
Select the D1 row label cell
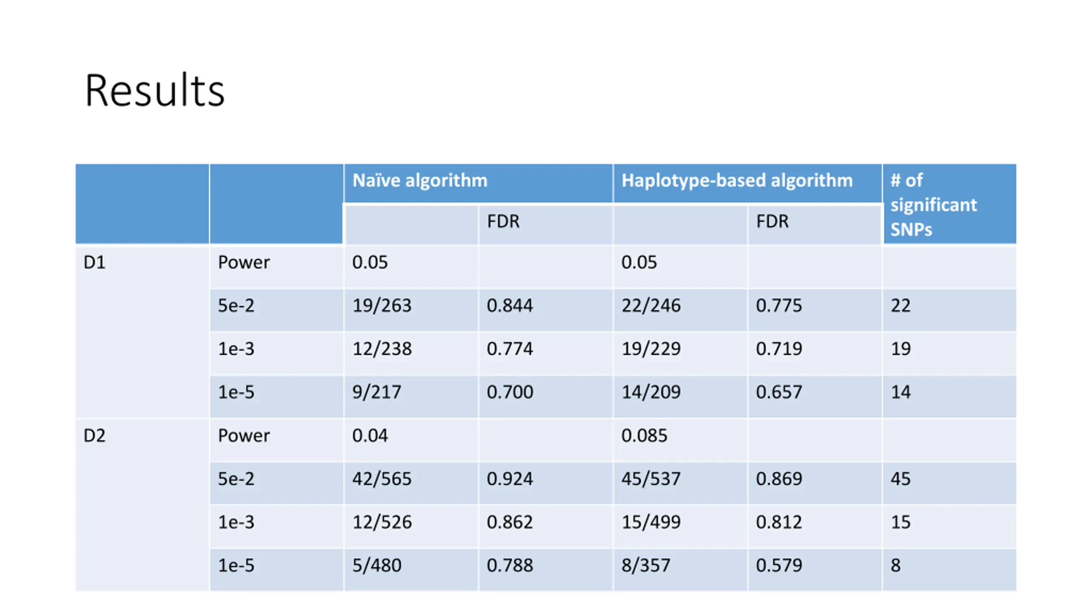pos(142,332)
